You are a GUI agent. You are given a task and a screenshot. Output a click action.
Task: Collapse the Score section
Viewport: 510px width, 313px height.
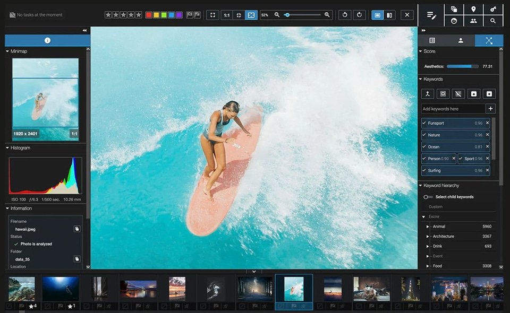[x=421, y=51]
